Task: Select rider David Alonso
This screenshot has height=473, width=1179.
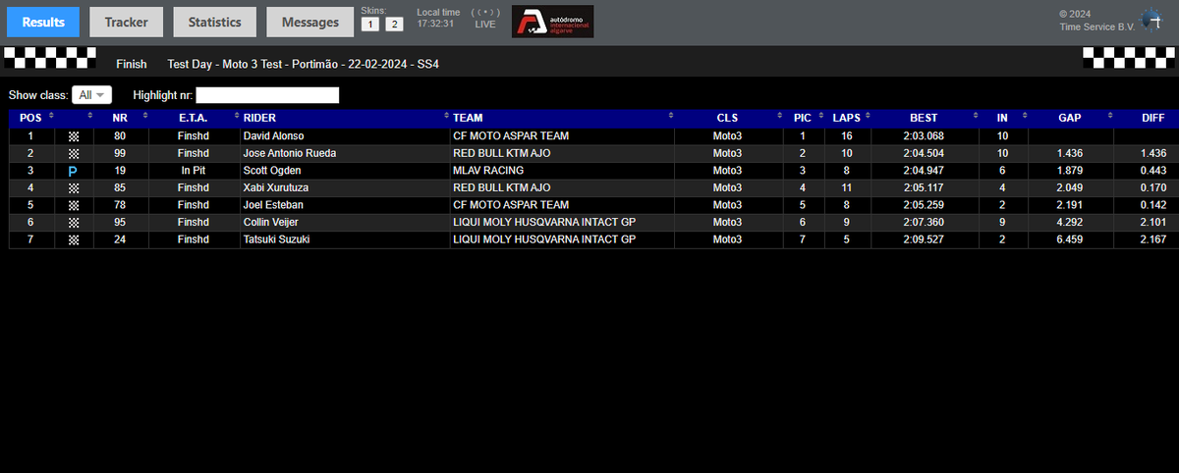Action: tap(273, 136)
